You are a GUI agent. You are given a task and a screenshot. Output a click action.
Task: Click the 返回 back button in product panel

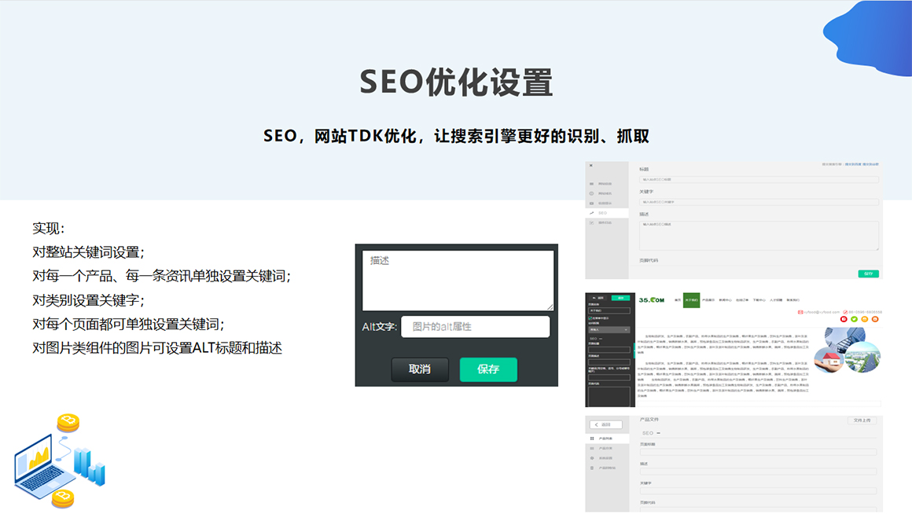pyautogui.click(x=605, y=424)
